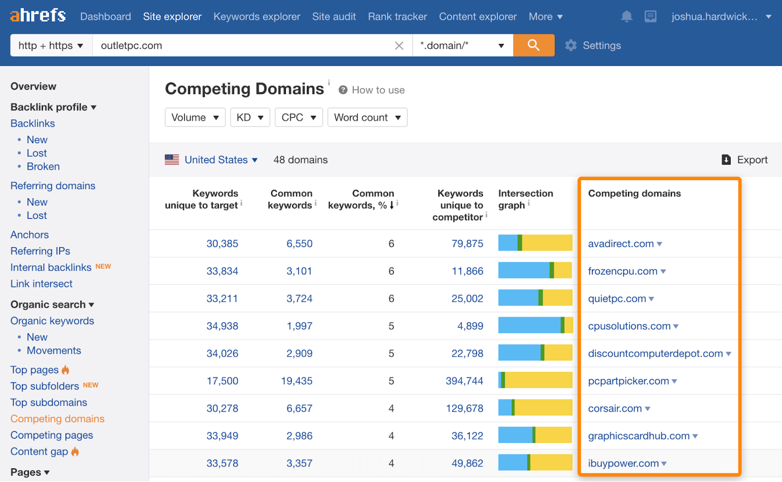Click competitor keywords value 394,744

click(x=464, y=381)
